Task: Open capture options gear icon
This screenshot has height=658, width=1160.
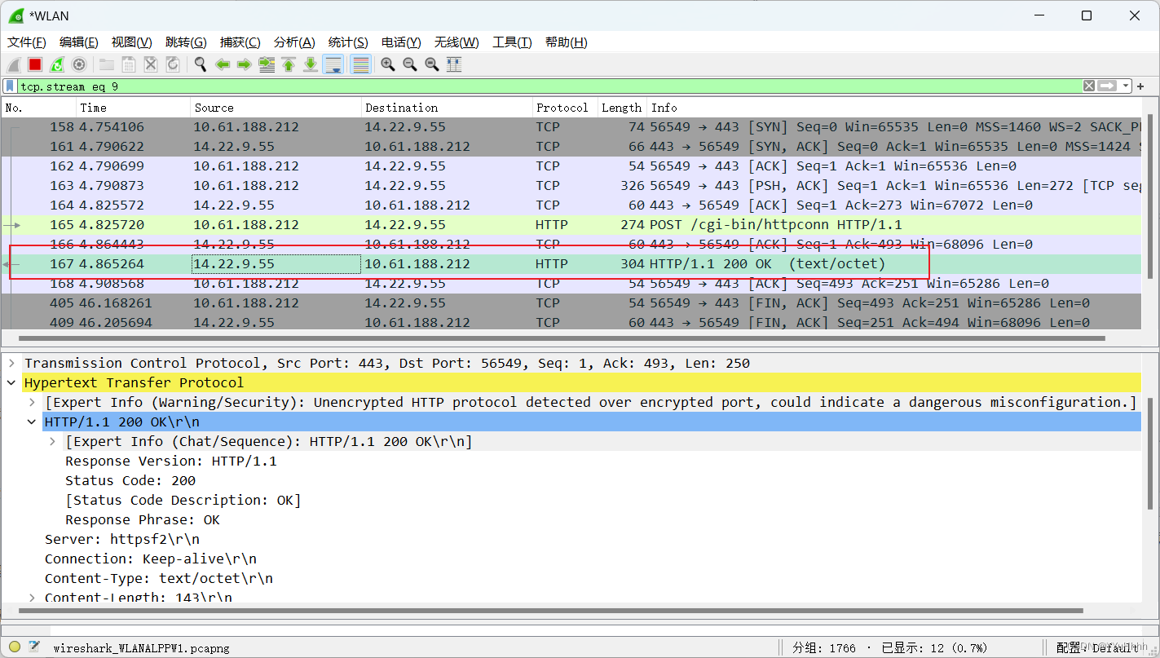Action: pos(79,64)
